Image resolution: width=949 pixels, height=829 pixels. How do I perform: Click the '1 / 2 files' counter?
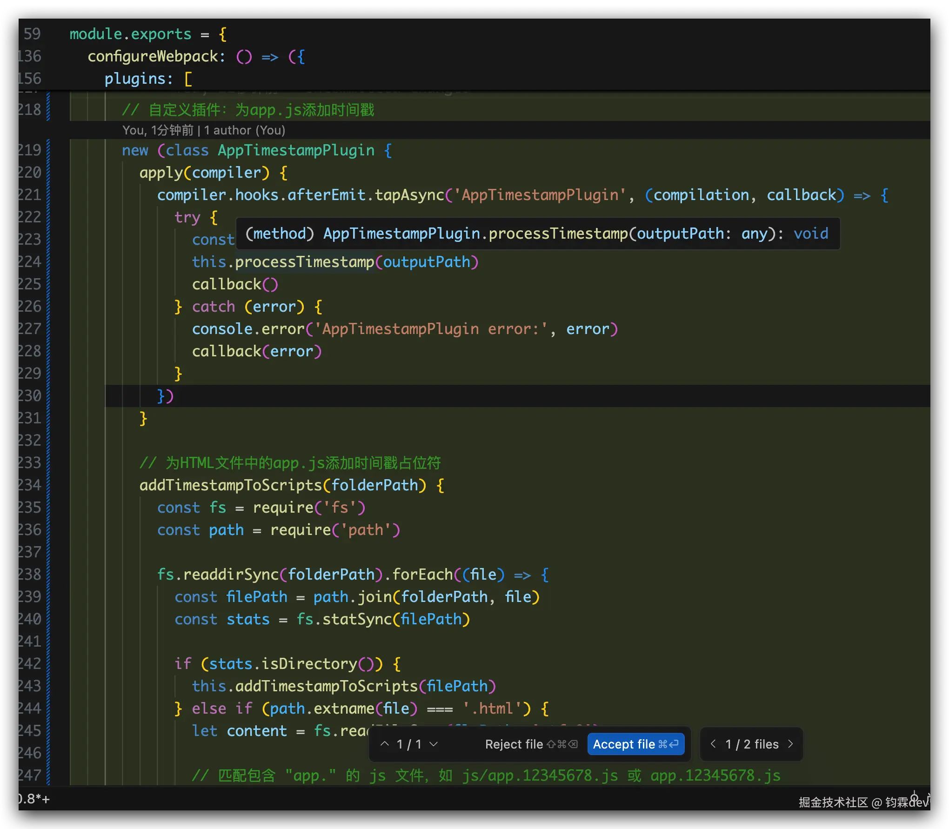tap(752, 744)
